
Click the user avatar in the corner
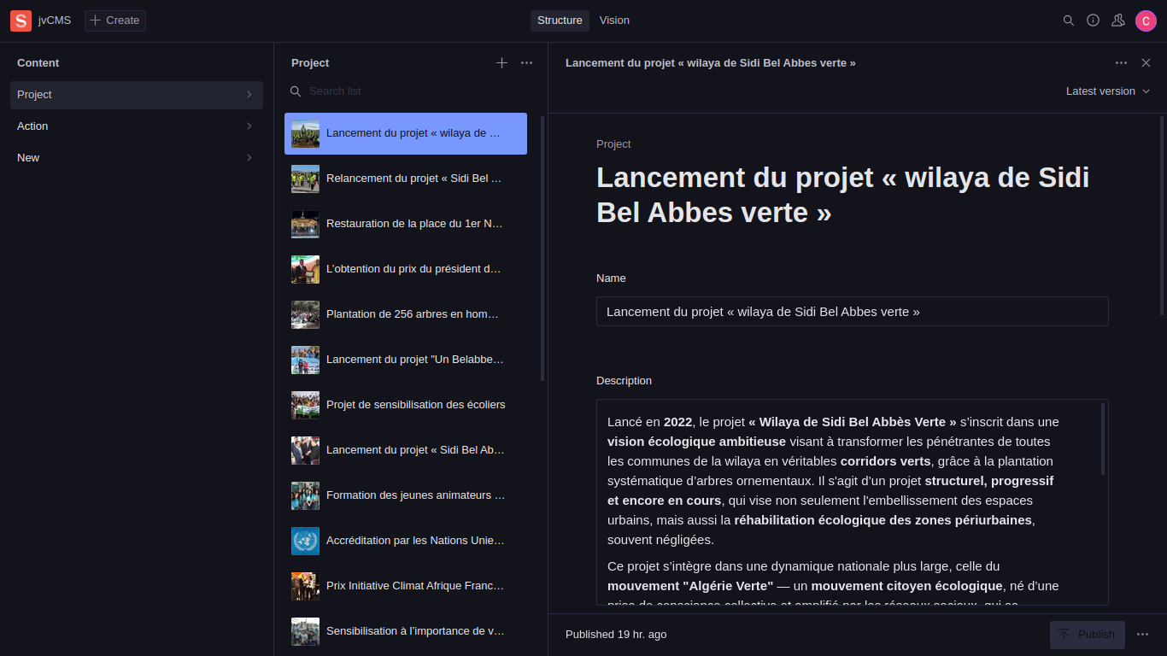[1146, 20]
